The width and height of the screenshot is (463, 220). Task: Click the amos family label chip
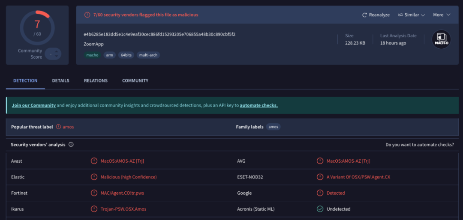tap(273, 127)
